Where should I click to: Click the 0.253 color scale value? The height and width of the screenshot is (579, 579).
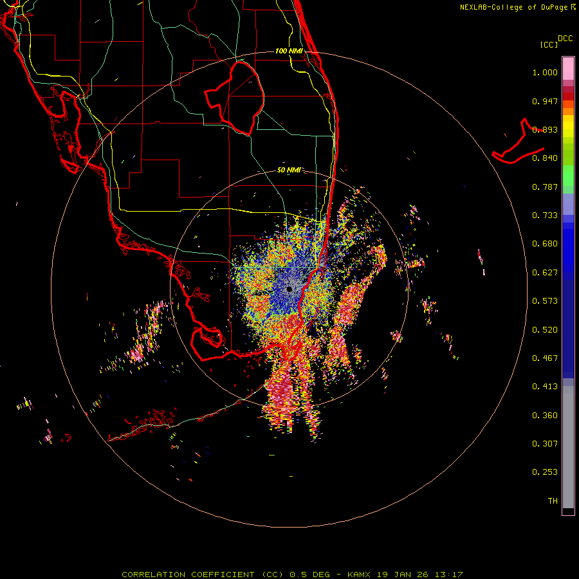coord(545,472)
